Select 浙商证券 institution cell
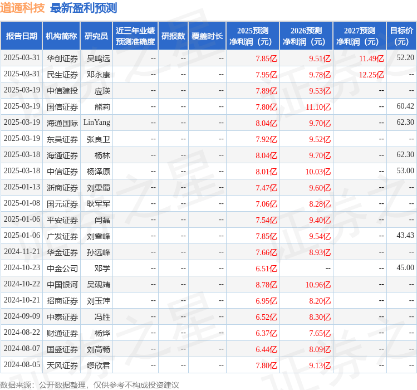Viewport: 417px width, 390px height. 62,188
